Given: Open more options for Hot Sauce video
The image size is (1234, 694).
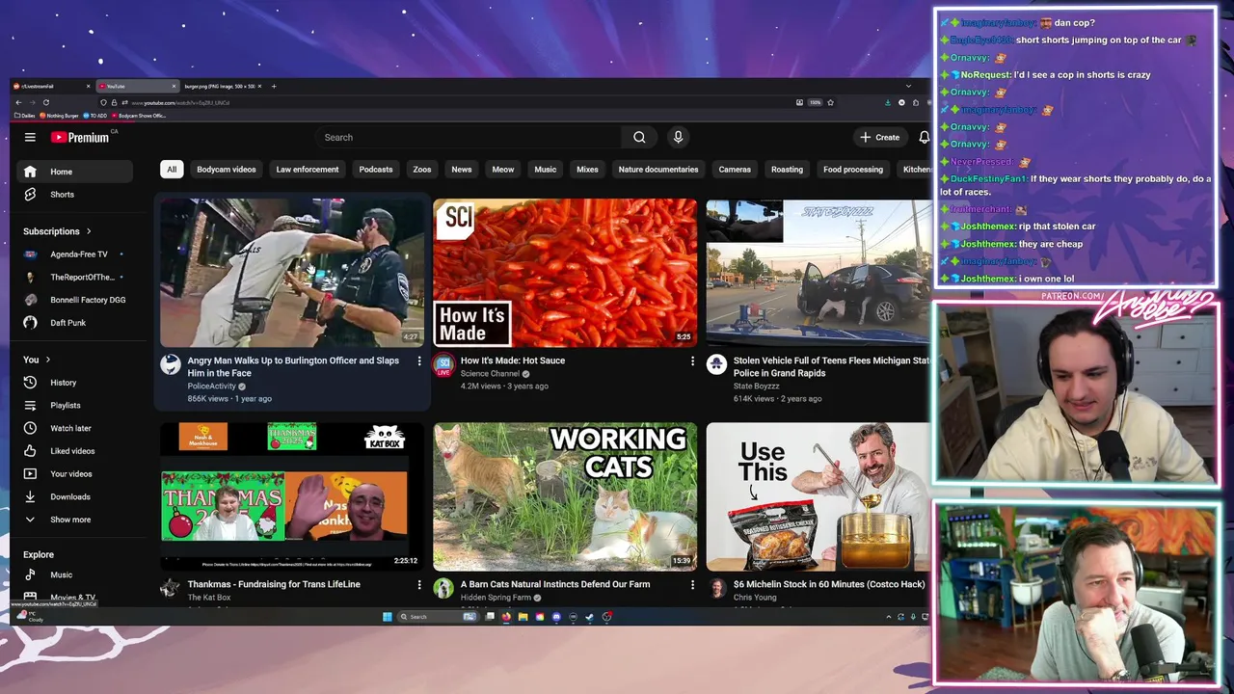Looking at the screenshot, I should pos(691,360).
